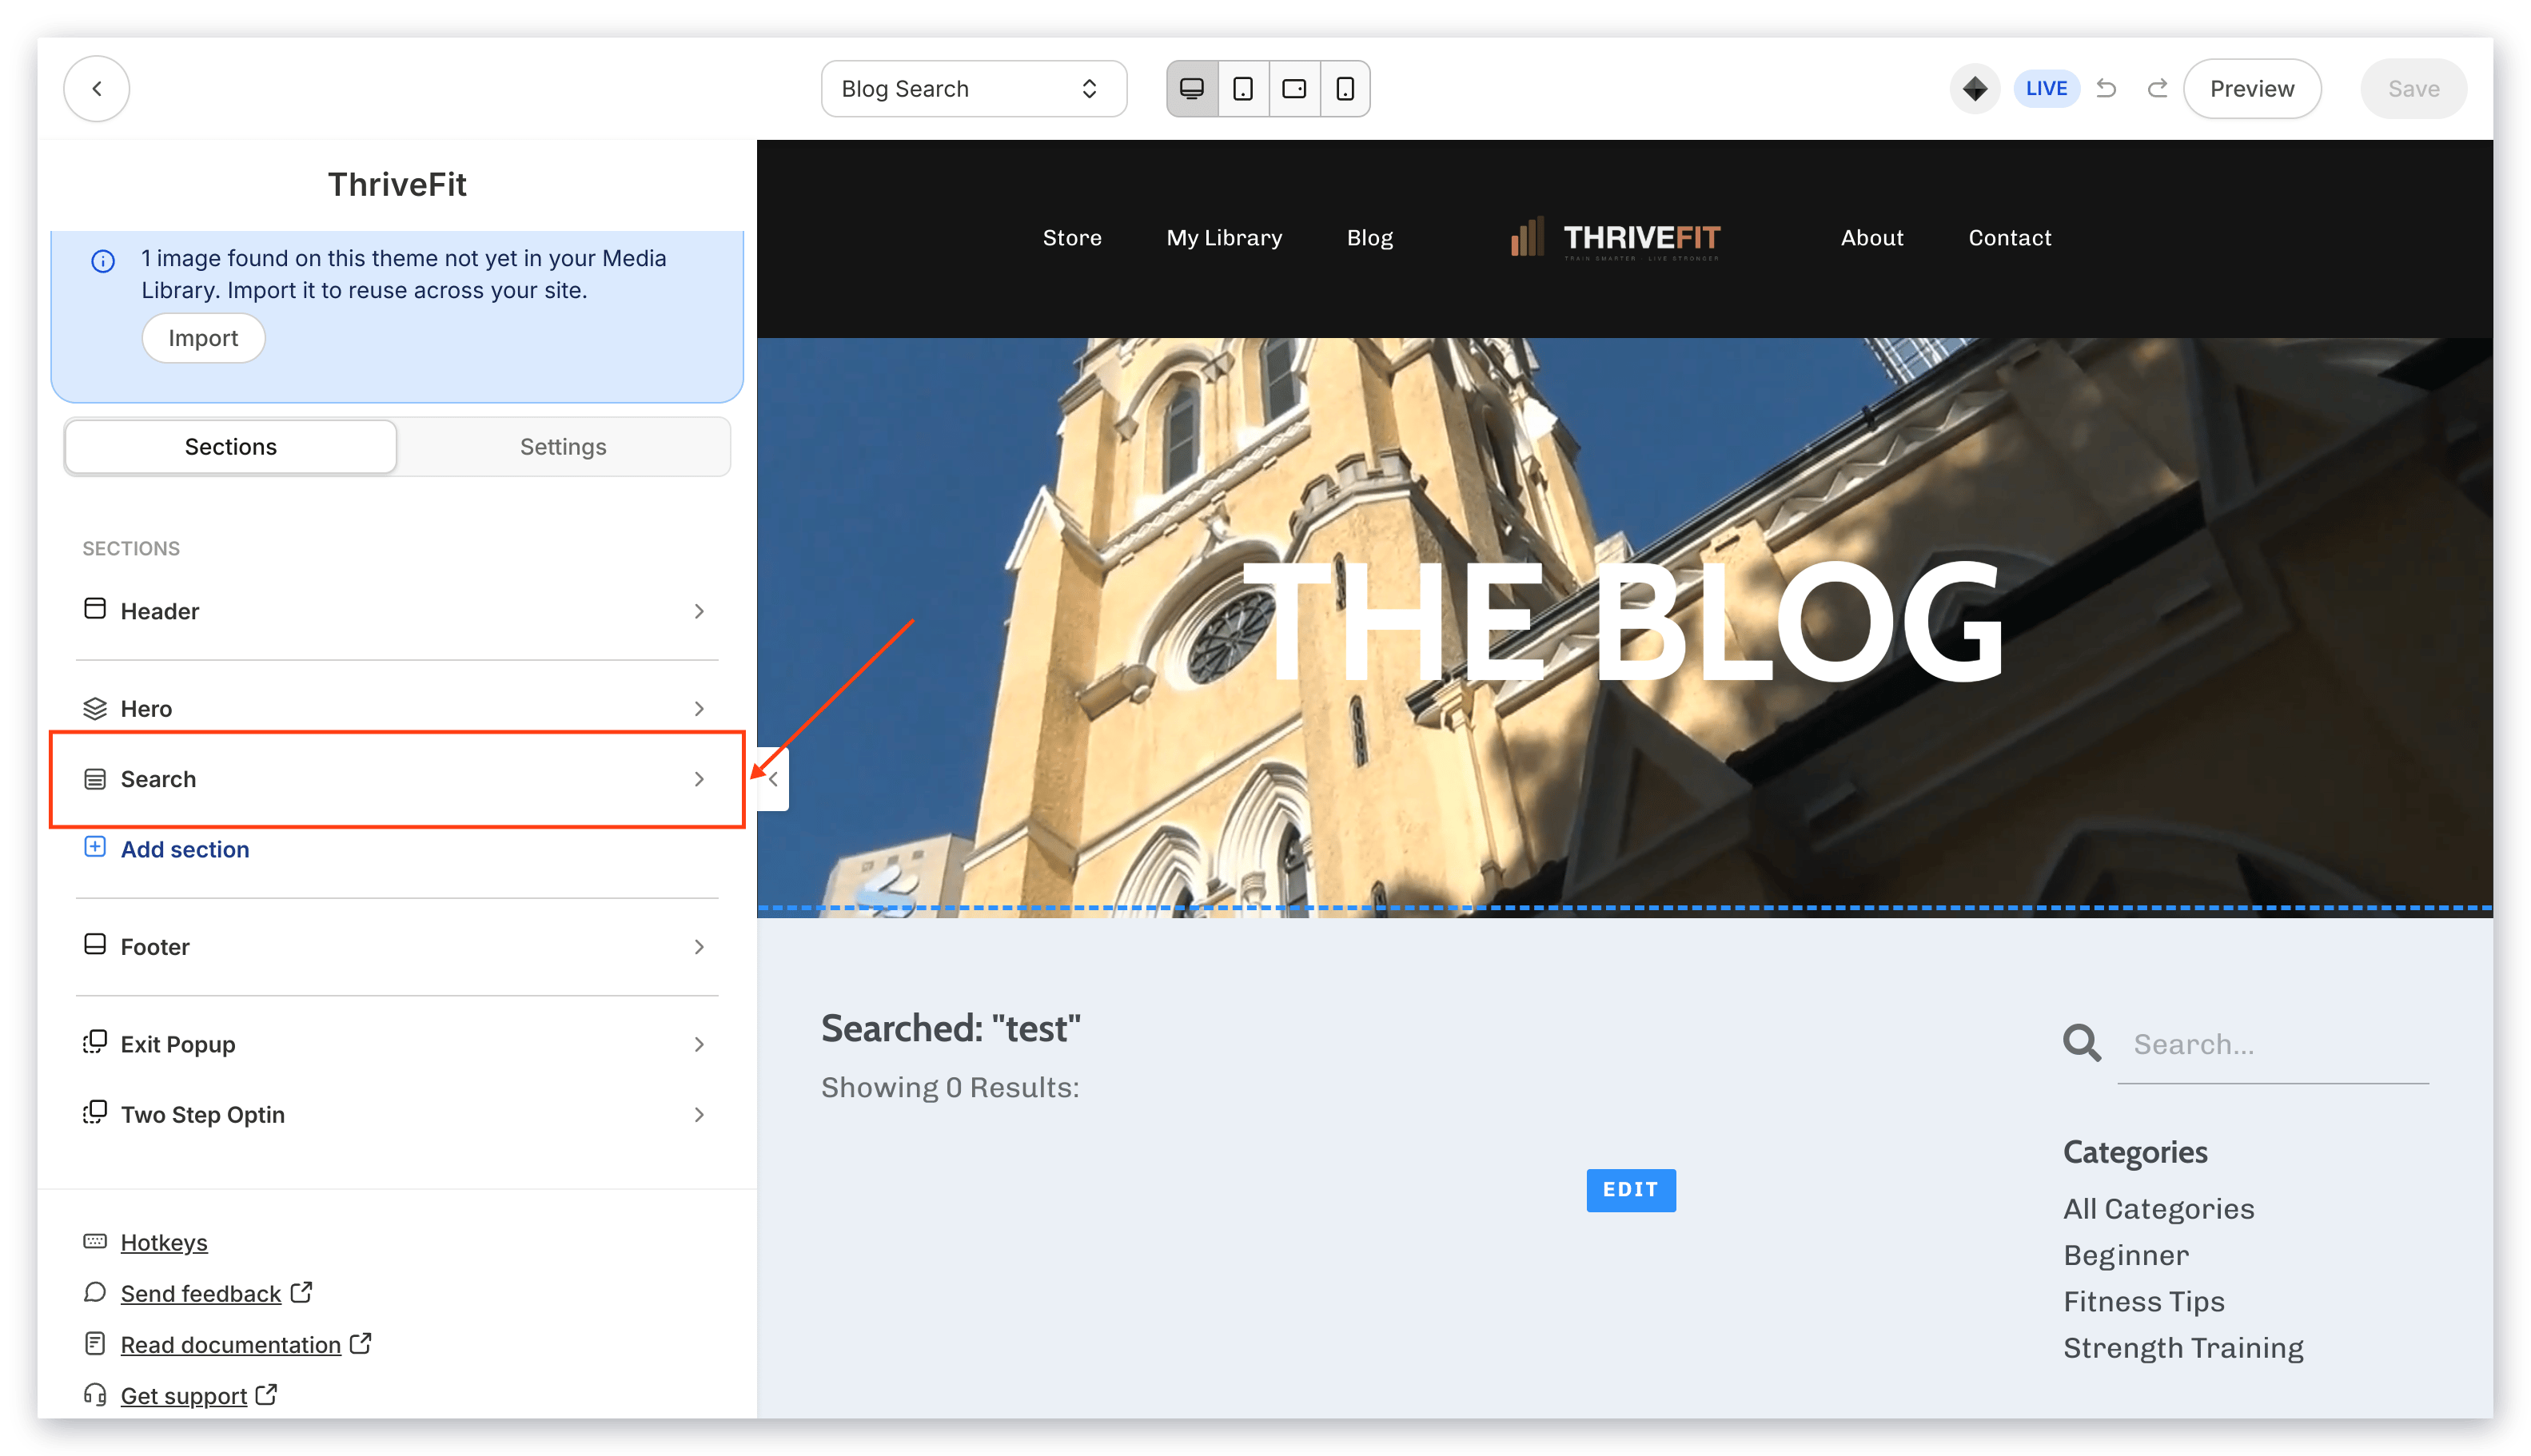Expand Header using its chevron arrow
2531x1456 pixels.
[x=698, y=610]
